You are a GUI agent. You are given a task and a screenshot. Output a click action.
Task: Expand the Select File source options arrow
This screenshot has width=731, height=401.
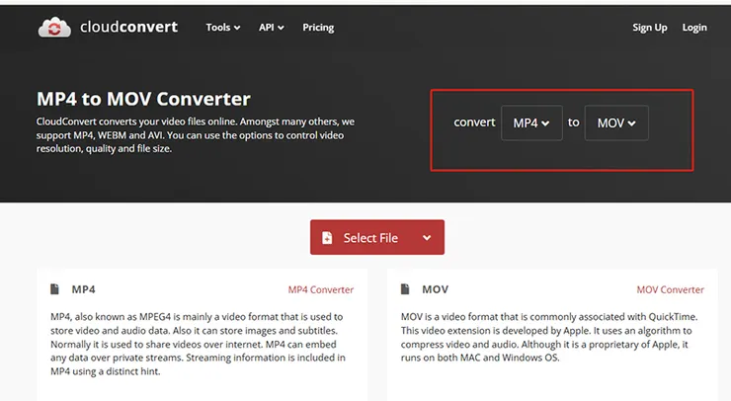[427, 238]
